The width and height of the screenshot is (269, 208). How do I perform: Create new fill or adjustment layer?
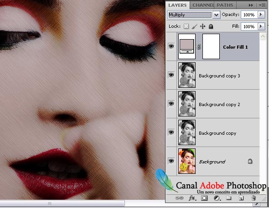[217, 198]
